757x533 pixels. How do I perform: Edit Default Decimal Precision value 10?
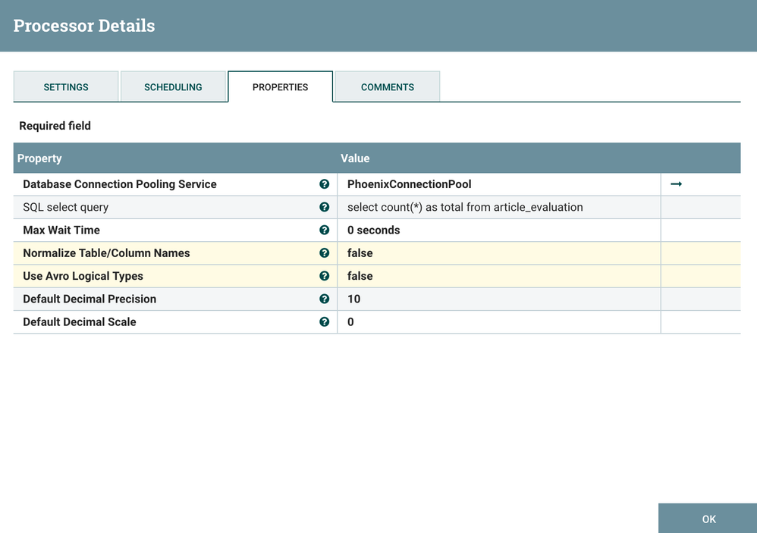click(354, 299)
